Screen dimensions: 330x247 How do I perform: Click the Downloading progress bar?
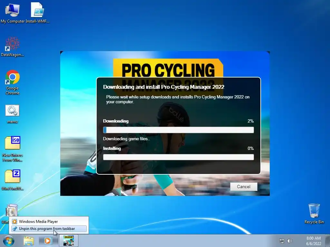179,130
